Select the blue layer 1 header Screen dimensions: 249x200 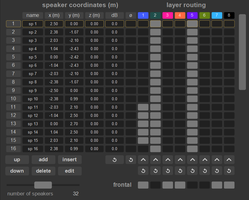click(x=143, y=15)
